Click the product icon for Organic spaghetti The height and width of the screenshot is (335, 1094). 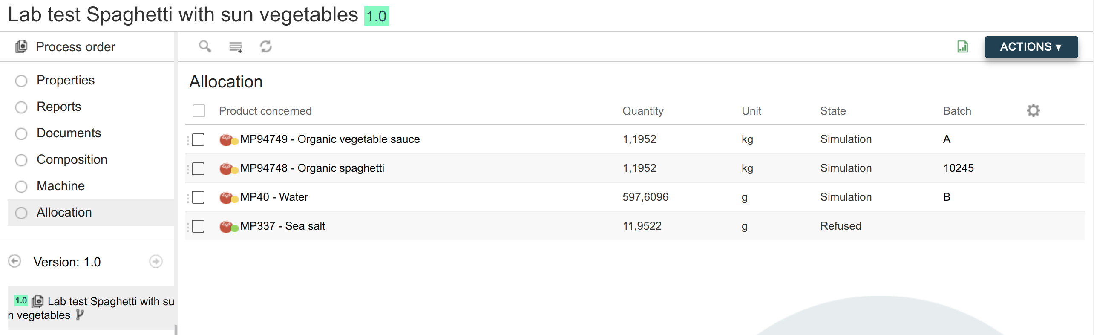click(228, 168)
